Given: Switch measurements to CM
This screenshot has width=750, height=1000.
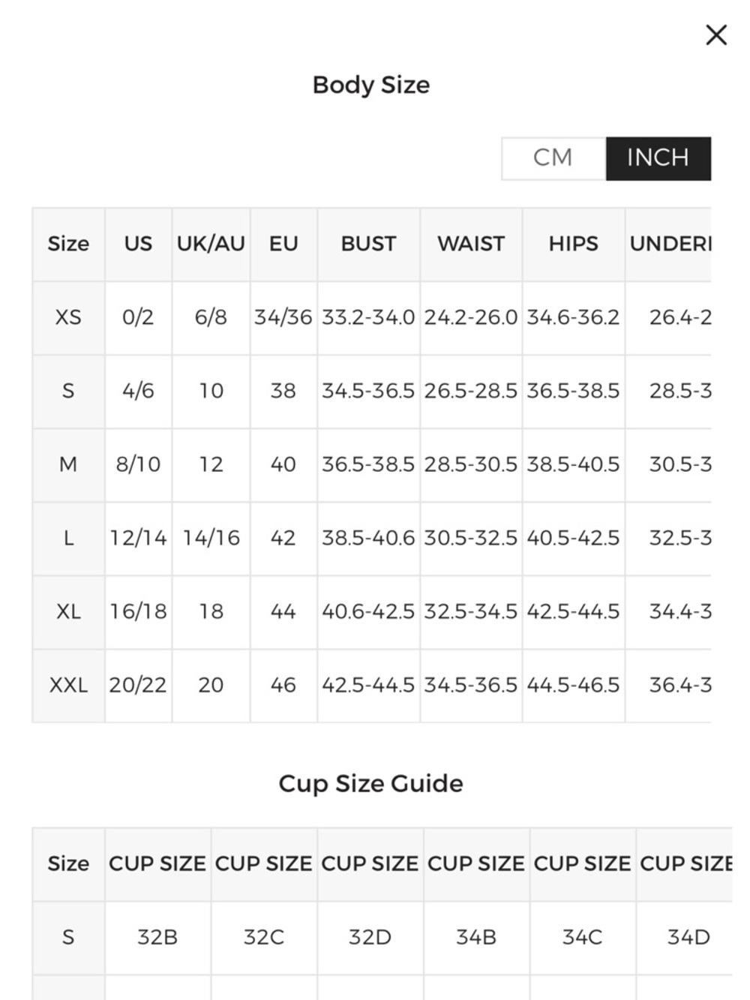Looking at the screenshot, I should click(553, 158).
